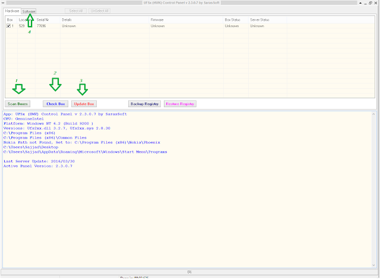
Task: Click the log's scroll down arrow
Action: [373, 265]
